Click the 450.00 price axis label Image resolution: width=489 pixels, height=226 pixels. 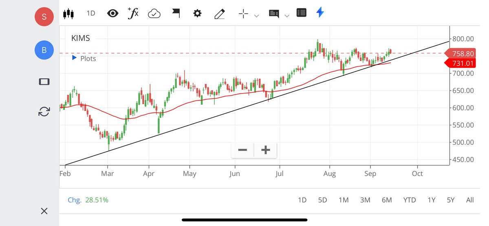click(463, 159)
